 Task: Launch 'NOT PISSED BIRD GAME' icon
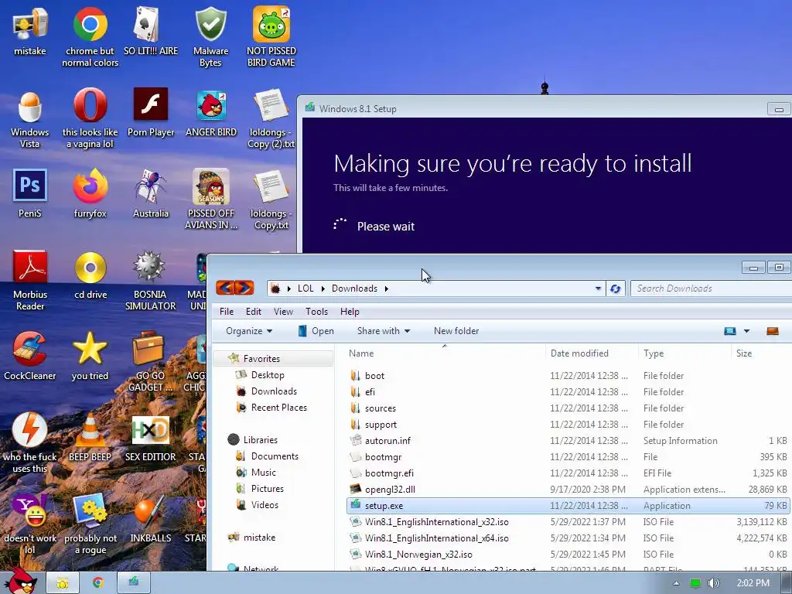coord(271,37)
